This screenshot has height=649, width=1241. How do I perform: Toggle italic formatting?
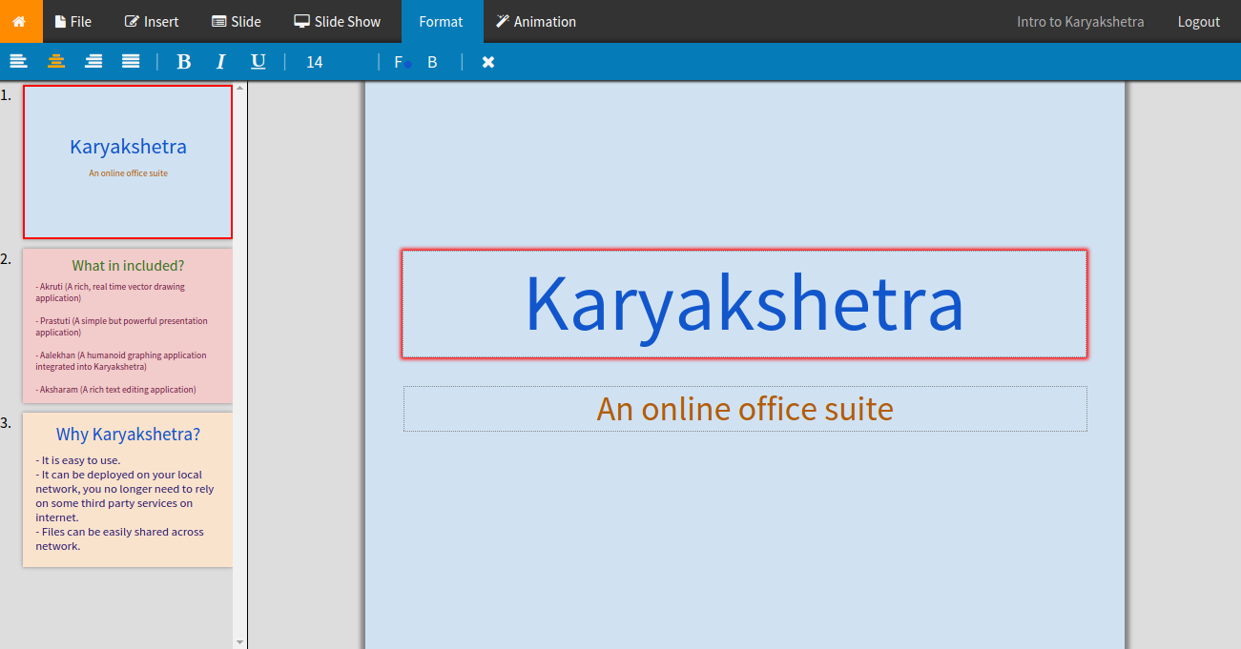tap(220, 61)
